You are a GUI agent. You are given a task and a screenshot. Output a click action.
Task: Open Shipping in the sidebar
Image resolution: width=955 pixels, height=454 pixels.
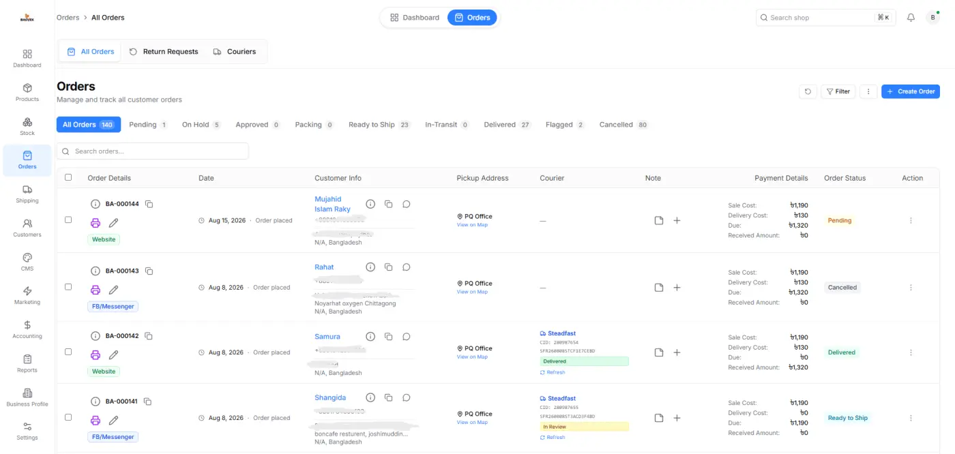27,194
